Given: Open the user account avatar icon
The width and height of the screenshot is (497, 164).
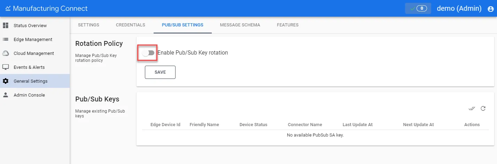Looking at the screenshot, I should tap(491, 9).
